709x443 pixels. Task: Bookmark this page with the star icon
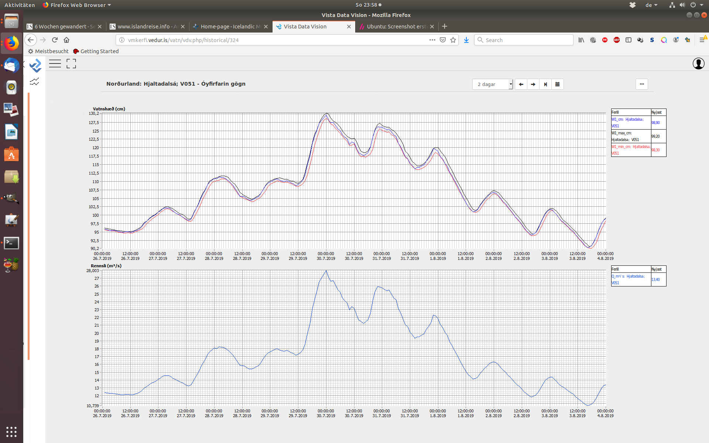(453, 40)
